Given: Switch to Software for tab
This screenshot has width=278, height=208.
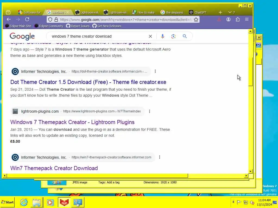Looking at the screenshot, I should pos(29,12).
